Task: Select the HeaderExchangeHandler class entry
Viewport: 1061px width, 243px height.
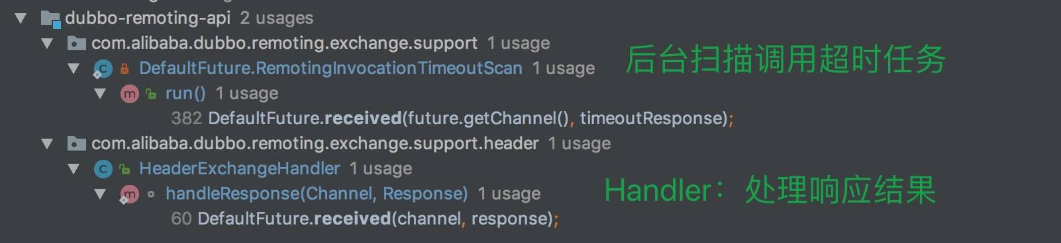Action: click(240, 168)
